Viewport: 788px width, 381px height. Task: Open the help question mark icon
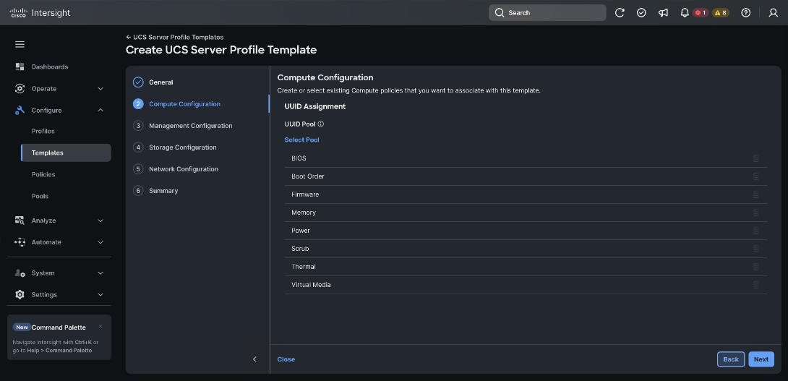pos(746,12)
